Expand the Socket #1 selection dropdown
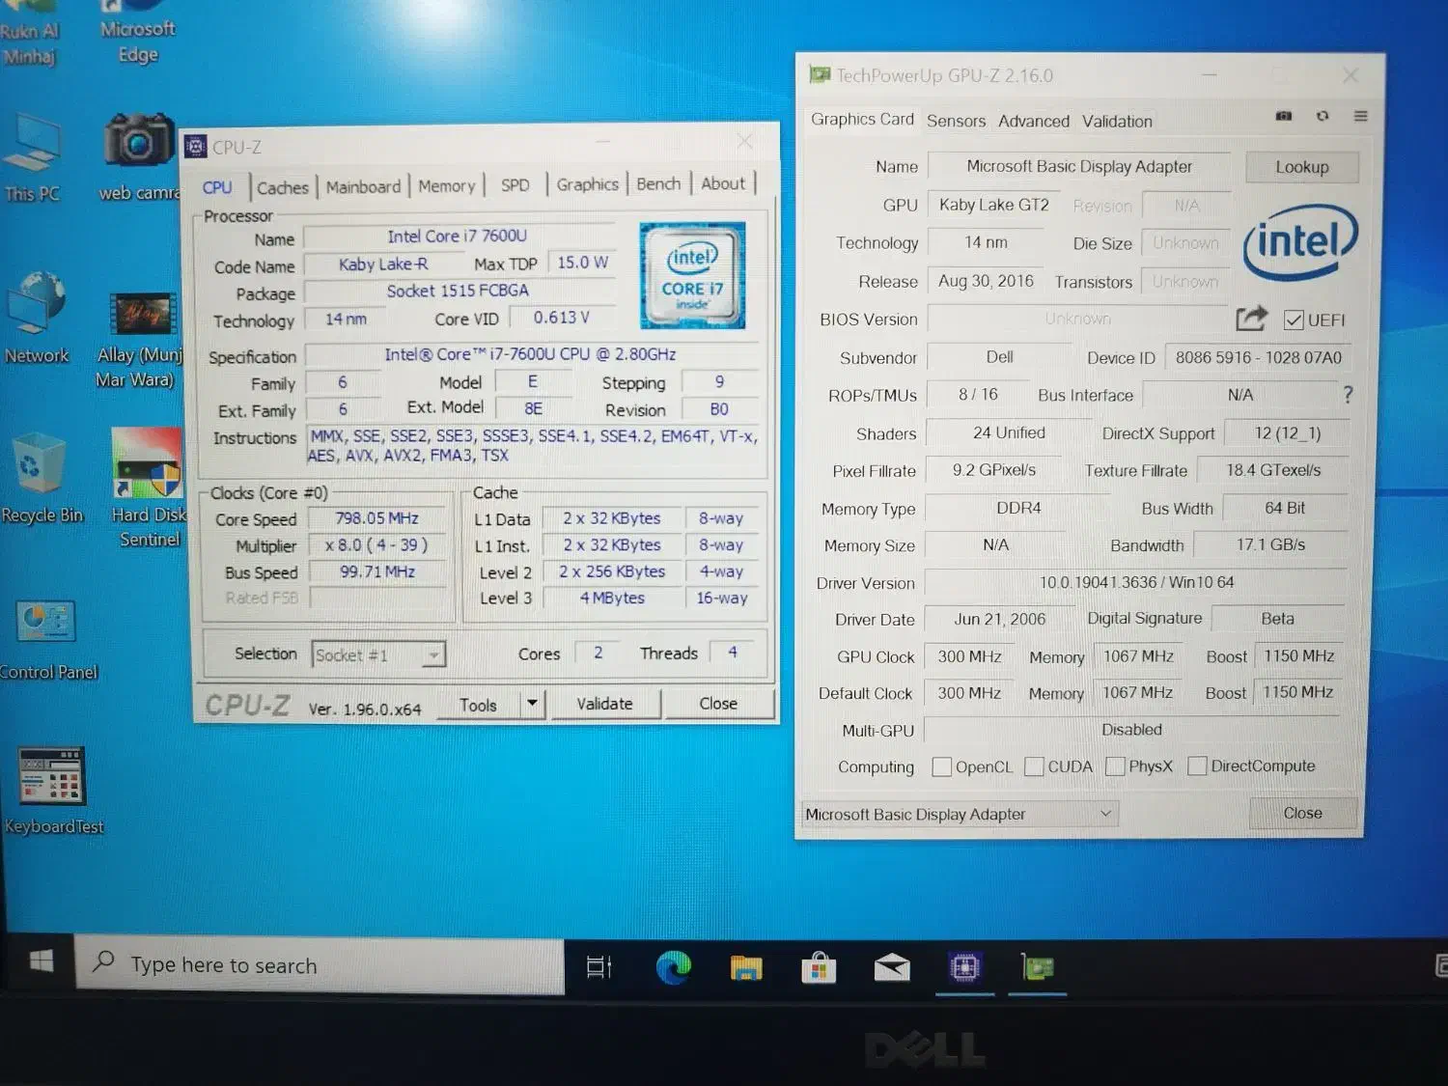The height and width of the screenshot is (1086, 1448). point(434,655)
